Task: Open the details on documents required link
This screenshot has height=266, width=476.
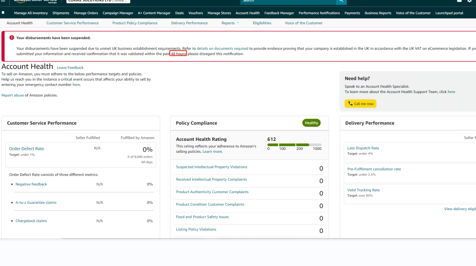Action: [x=222, y=49]
